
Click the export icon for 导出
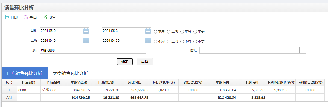26,17
